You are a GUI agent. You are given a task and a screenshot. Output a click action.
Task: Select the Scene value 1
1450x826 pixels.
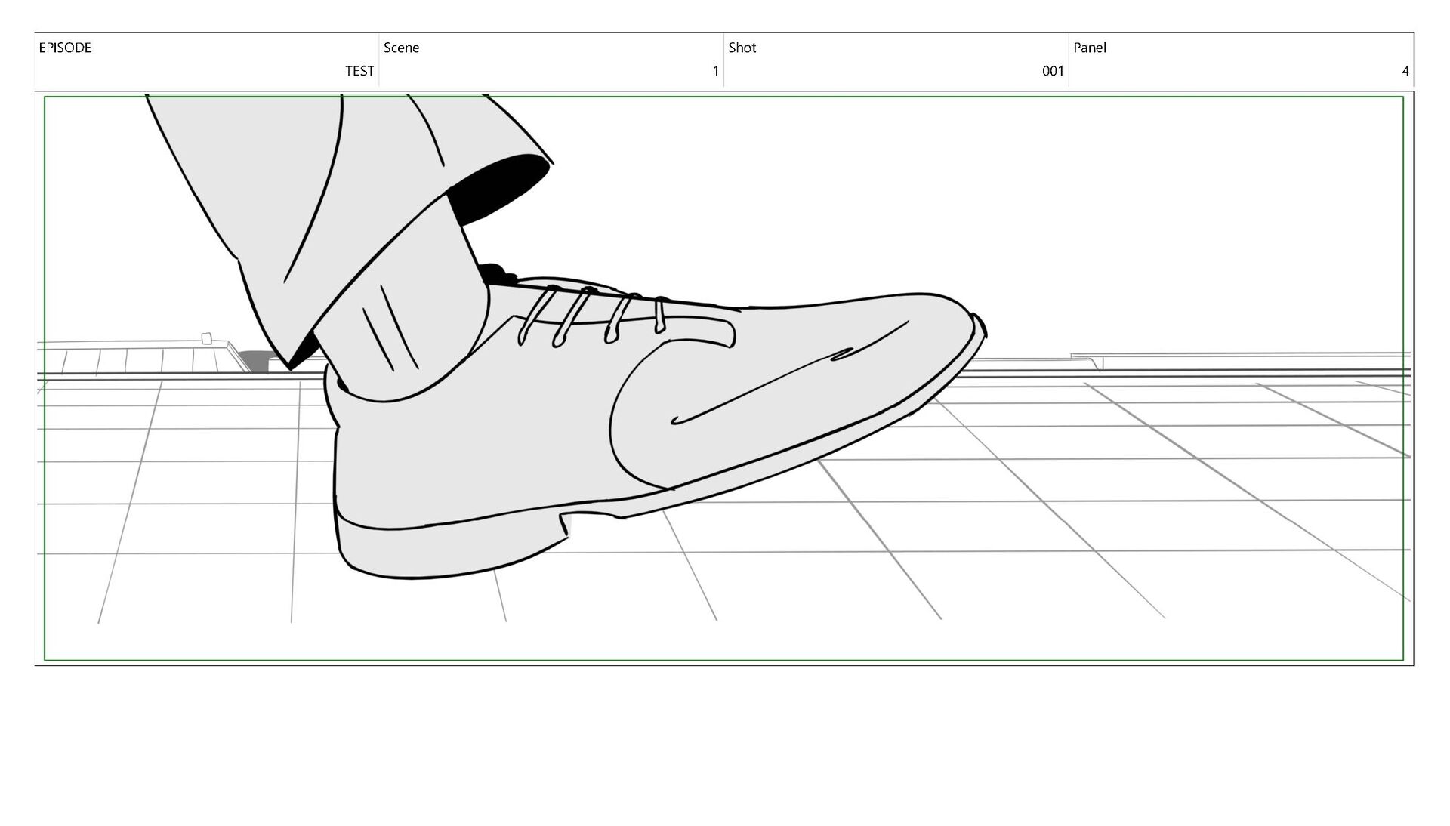715,71
